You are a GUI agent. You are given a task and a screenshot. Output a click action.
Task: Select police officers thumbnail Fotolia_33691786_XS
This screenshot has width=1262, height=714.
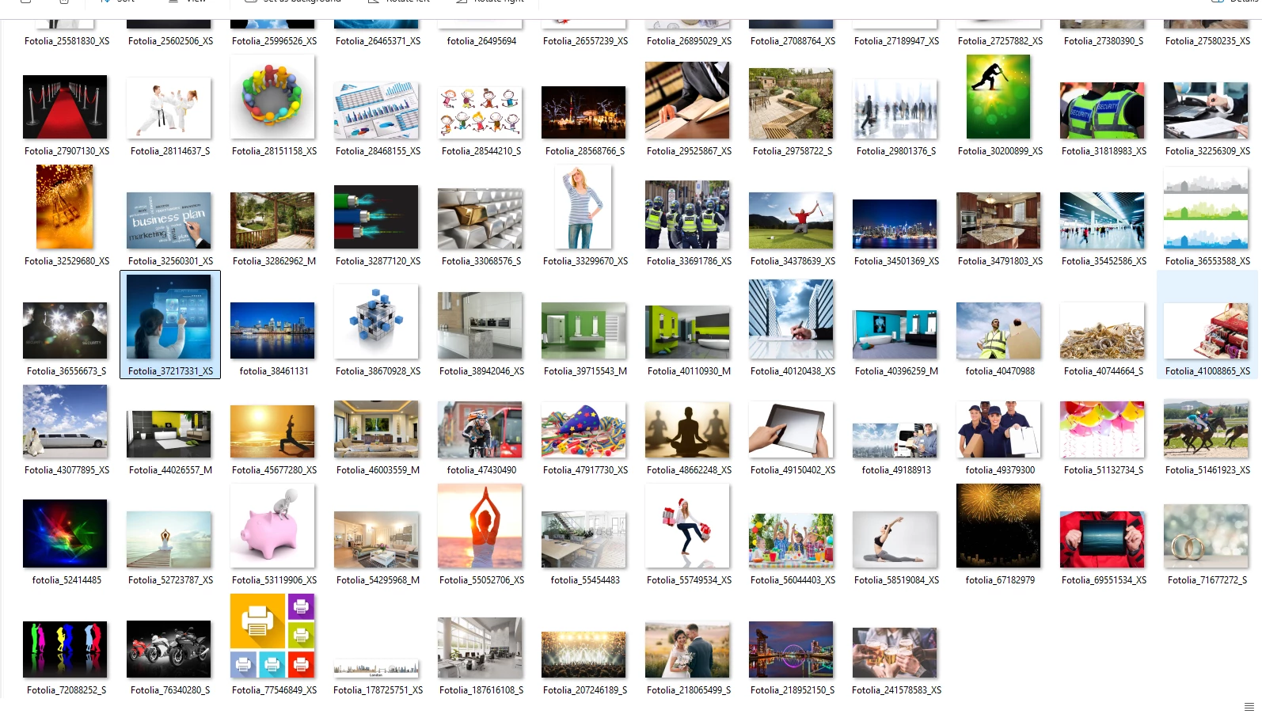pyautogui.click(x=687, y=215)
